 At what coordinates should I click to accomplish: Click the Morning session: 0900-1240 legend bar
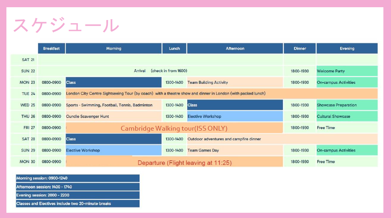point(78,178)
